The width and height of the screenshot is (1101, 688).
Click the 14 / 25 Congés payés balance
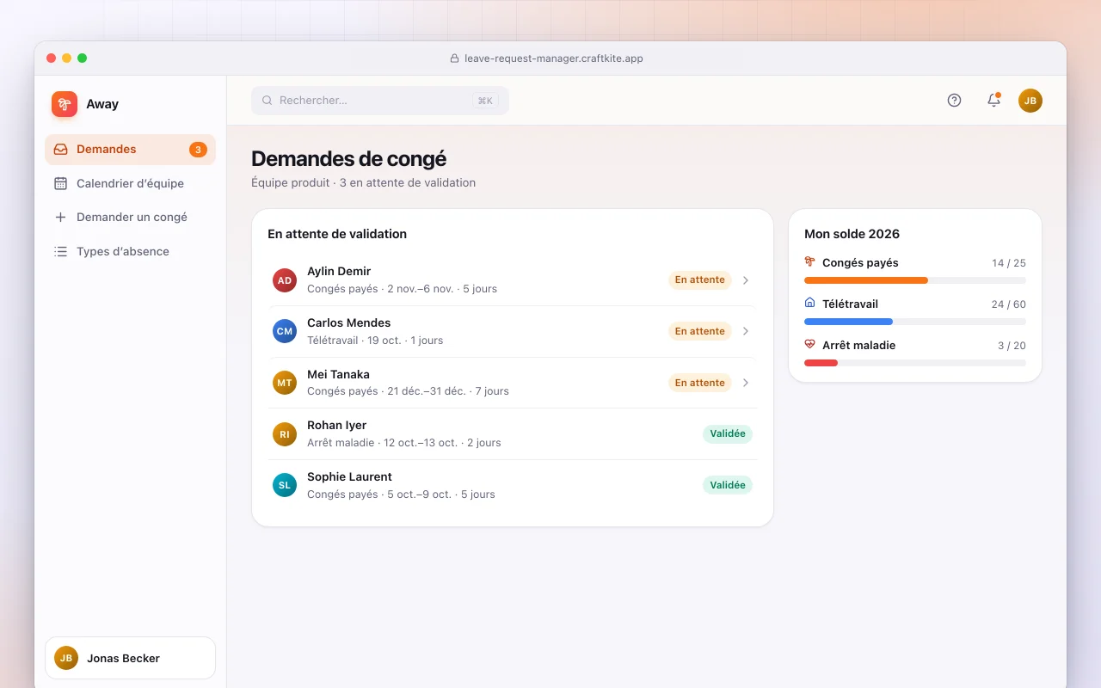(x=1009, y=263)
